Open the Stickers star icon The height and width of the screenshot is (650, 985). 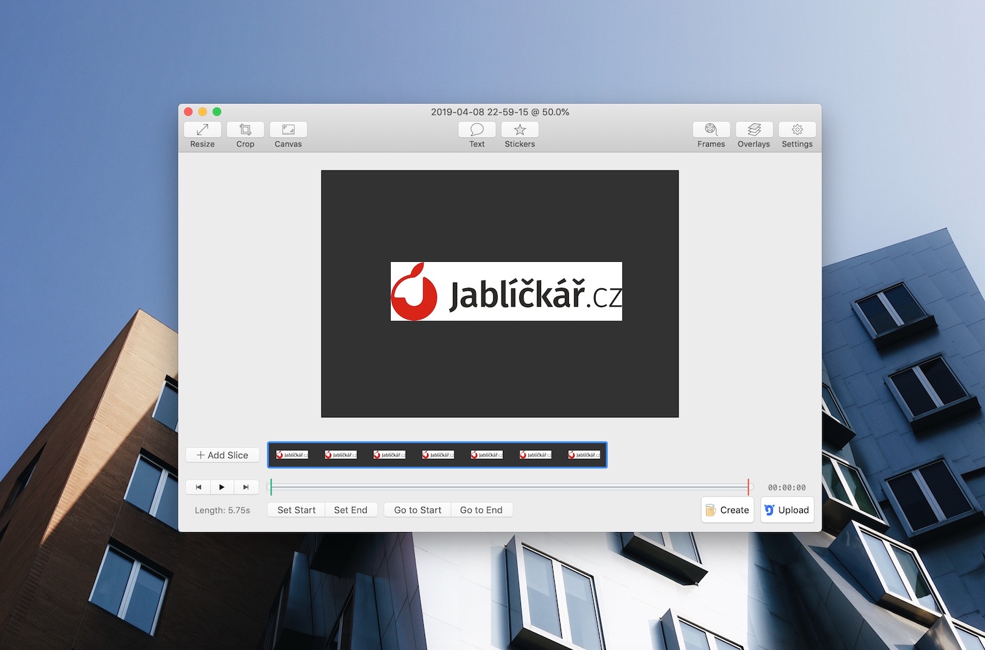click(x=520, y=130)
